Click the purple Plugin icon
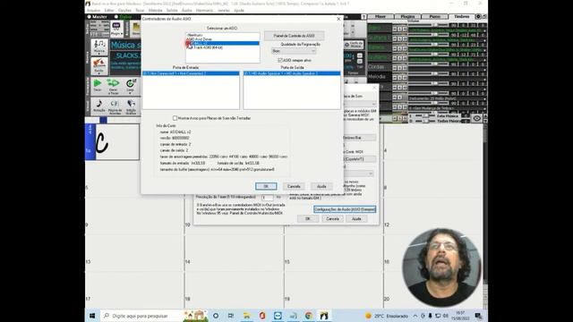Screen dimensions: 573x322 click(116, 26)
